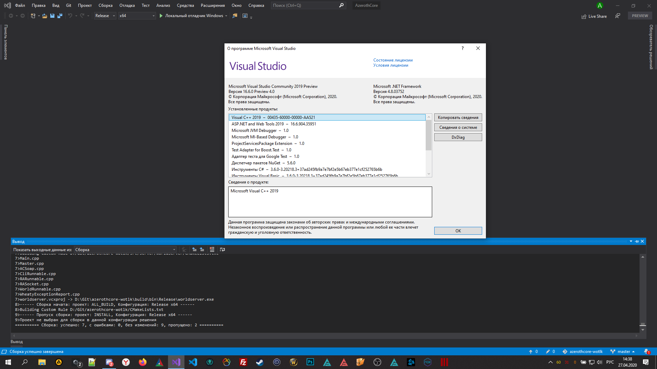This screenshot has height=369, width=657.
Task: Click the DxDiag button
Action: click(x=458, y=137)
